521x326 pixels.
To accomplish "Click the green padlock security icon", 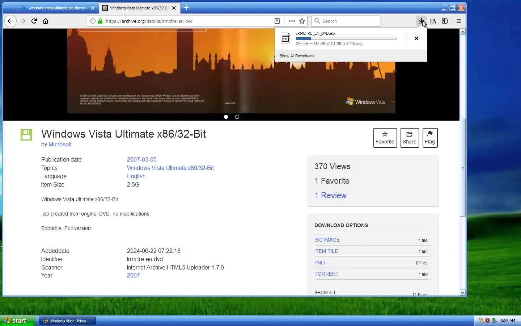I will (x=100, y=21).
